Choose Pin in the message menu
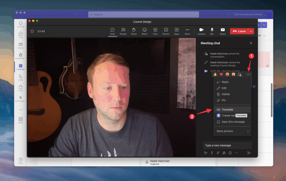Viewport: 286px width, 181px height. pos(223,100)
